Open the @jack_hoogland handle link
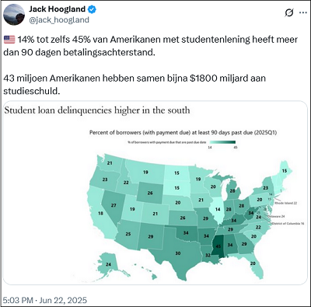 tap(59, 20)
